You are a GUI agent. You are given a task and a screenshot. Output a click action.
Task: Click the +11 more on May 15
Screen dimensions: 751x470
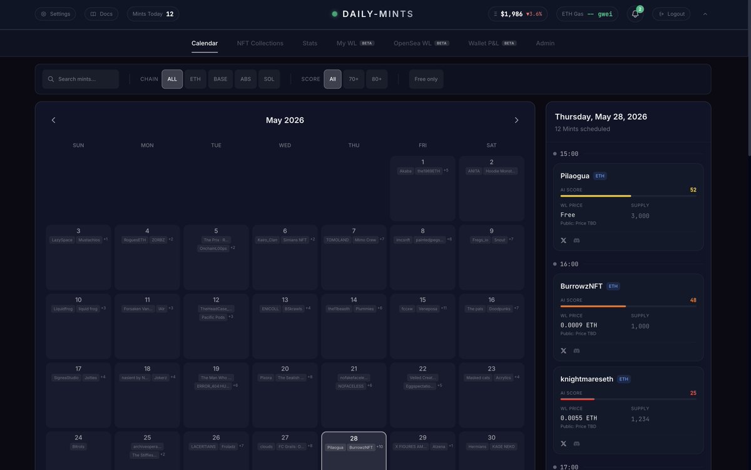tap(444, 308)
